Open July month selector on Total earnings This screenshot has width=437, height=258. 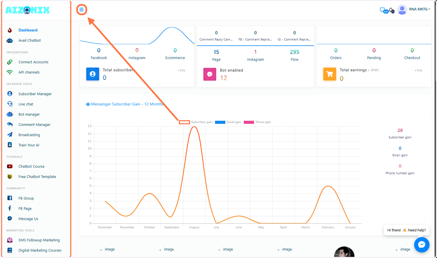coord(418,70)
